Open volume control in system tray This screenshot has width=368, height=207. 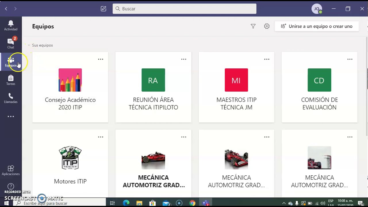pyautogui.click(x=323, y=203)
